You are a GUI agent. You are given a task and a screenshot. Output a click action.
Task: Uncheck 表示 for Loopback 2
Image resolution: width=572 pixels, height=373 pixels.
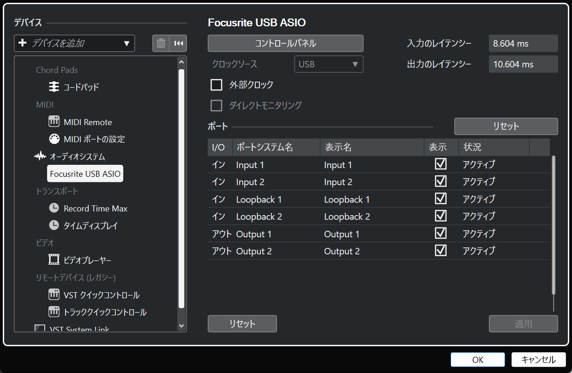[441, 216]
